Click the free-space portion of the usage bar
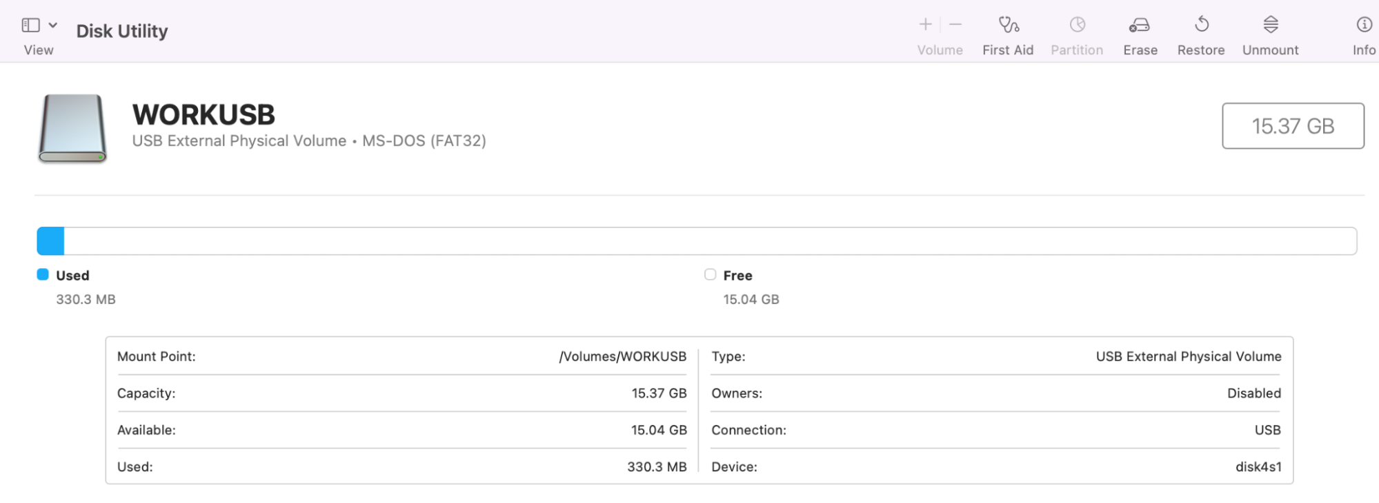 [711, 241]
